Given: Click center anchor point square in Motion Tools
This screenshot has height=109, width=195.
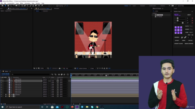Looking at the screenshot, I should coord(178,30).
